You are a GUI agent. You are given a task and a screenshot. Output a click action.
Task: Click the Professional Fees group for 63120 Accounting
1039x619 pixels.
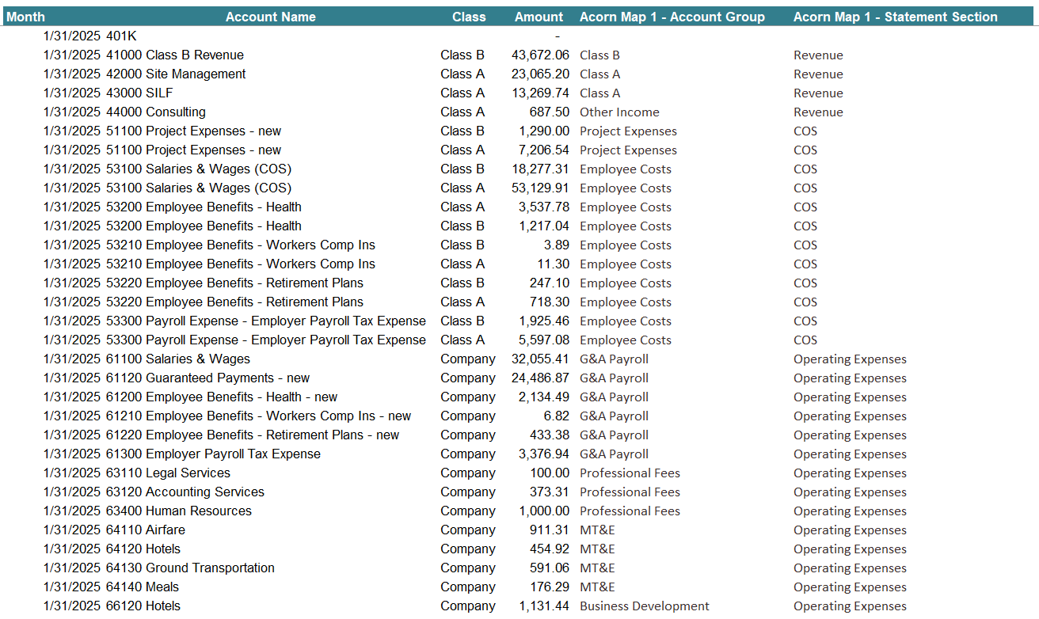pos(630,492)
